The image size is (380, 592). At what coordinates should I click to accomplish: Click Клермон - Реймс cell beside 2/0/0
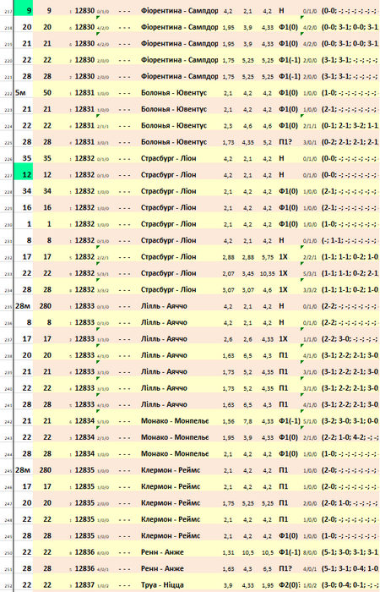point(171,503)
